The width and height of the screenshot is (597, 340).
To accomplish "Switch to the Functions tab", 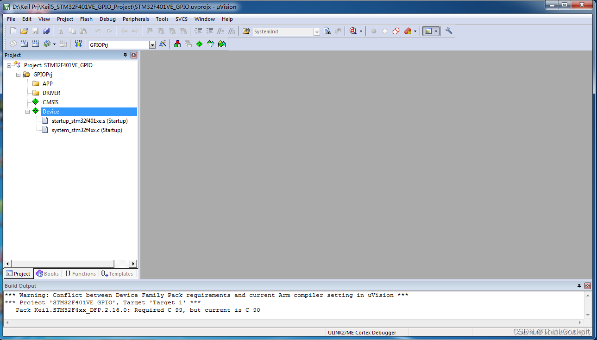I will (80, 274).
